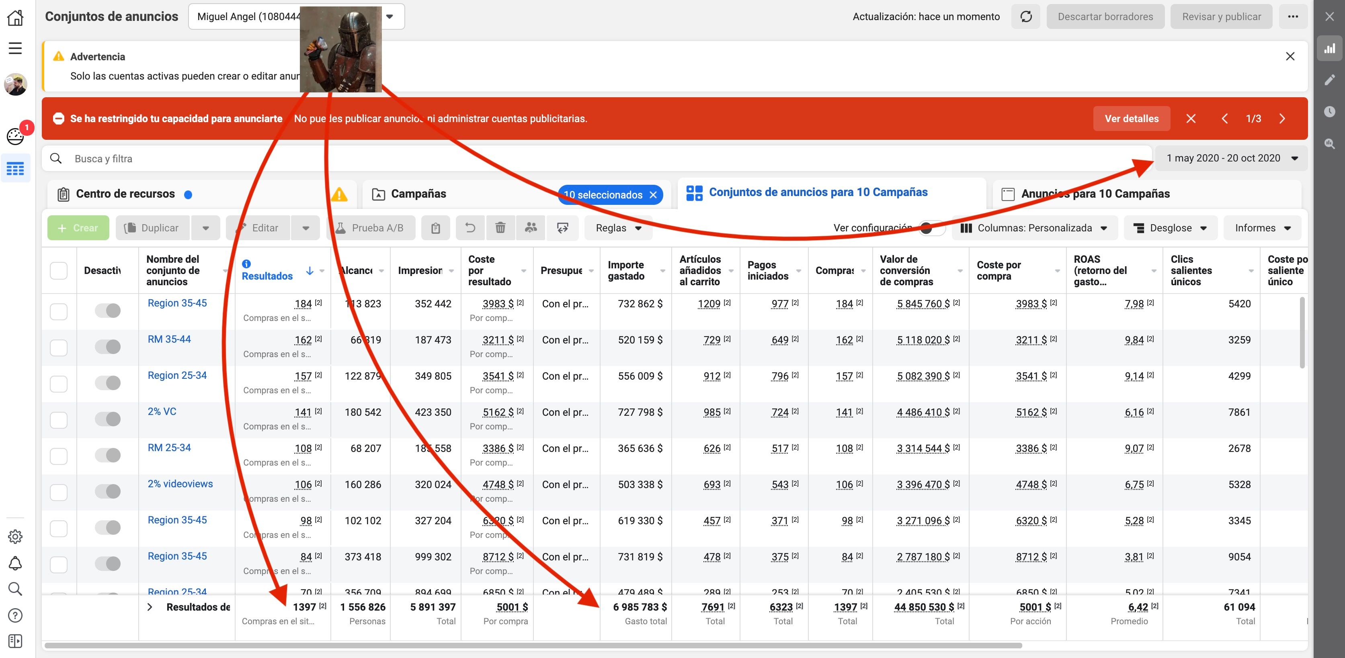Switch to Anuncios para 10 Campañas tab

tap(1146, 194)
